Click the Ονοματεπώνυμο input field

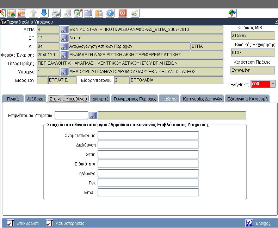pos(148,135)
